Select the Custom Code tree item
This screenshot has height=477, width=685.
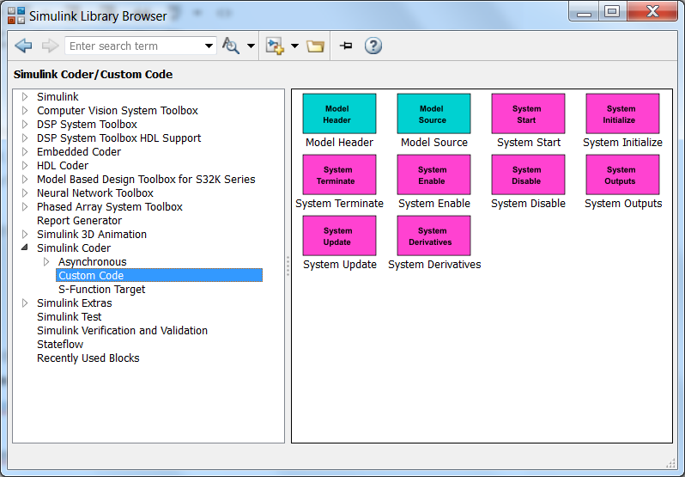[x=159, y=275]
